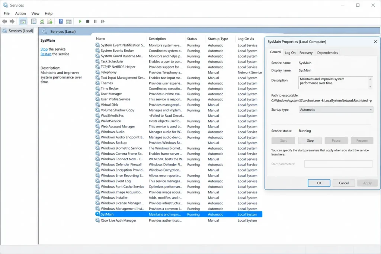The width and height of the screenshot is (381, 254).
Task: Sort by the Name column header
Action: (x=100, y=39)
